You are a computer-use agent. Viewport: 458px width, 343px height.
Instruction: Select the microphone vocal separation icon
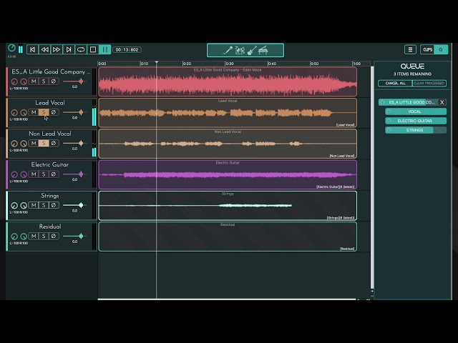click(228, 51)
